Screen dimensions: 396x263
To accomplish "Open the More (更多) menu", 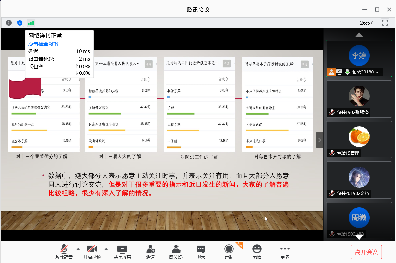I will (x=284, y=252).
